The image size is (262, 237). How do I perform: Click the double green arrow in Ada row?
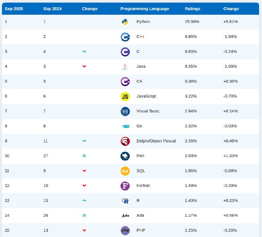click(84, 215)
